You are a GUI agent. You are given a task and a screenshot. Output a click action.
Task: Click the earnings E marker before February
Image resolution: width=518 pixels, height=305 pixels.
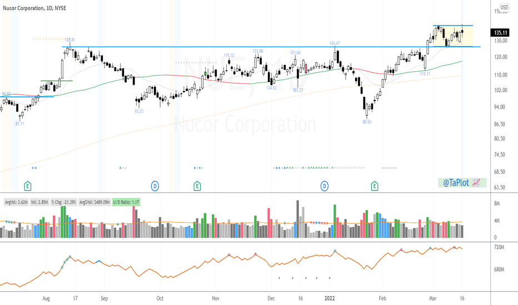pyautogui.click(x=375, y=186)
